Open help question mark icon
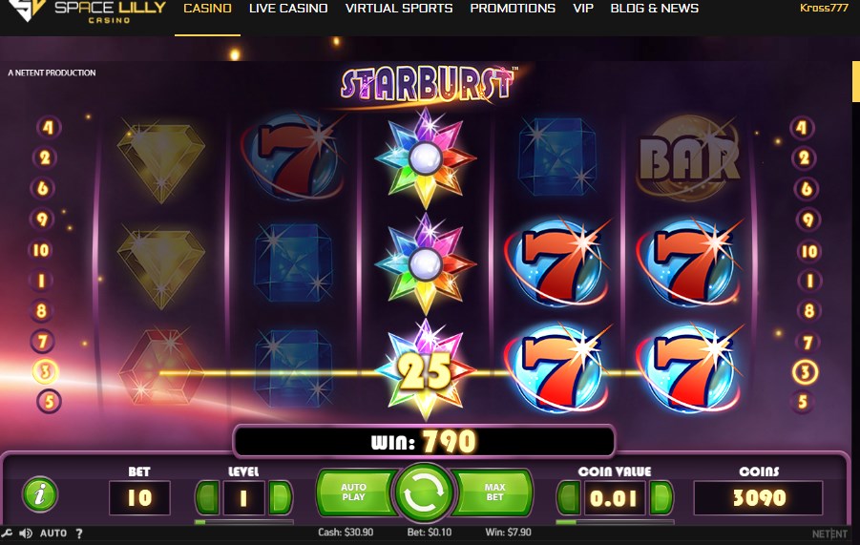This screenshot has width=860, height=545. [x=79, y=534]
